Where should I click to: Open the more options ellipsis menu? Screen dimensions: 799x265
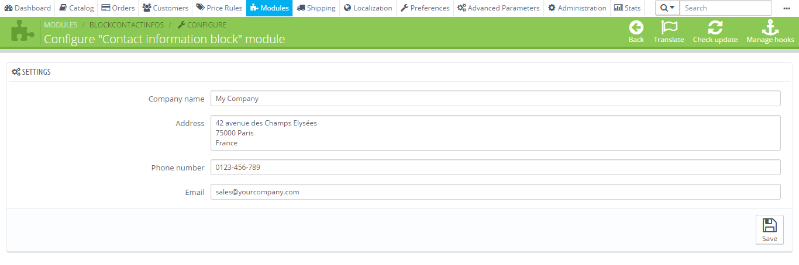pyautogui.click(x=787, y=8)
